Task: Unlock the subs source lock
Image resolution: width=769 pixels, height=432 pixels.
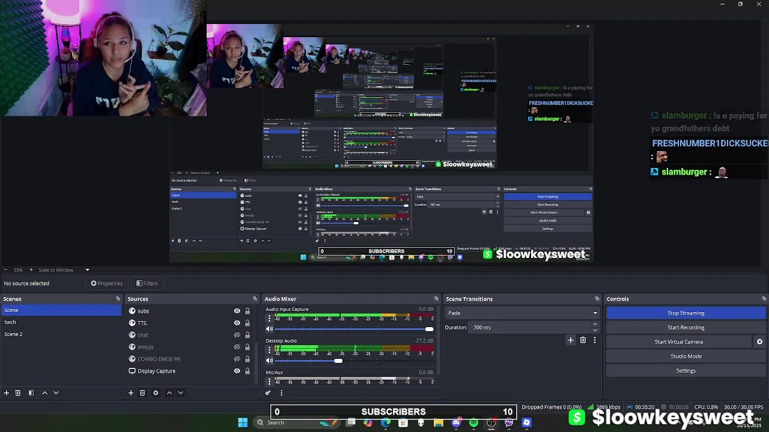Action: pyautogui.click(x=247, y=311)
